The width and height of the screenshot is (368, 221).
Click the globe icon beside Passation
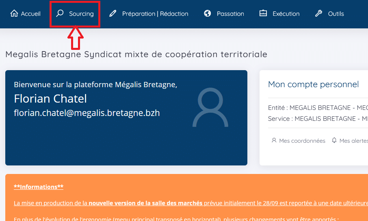coord(207,13)
